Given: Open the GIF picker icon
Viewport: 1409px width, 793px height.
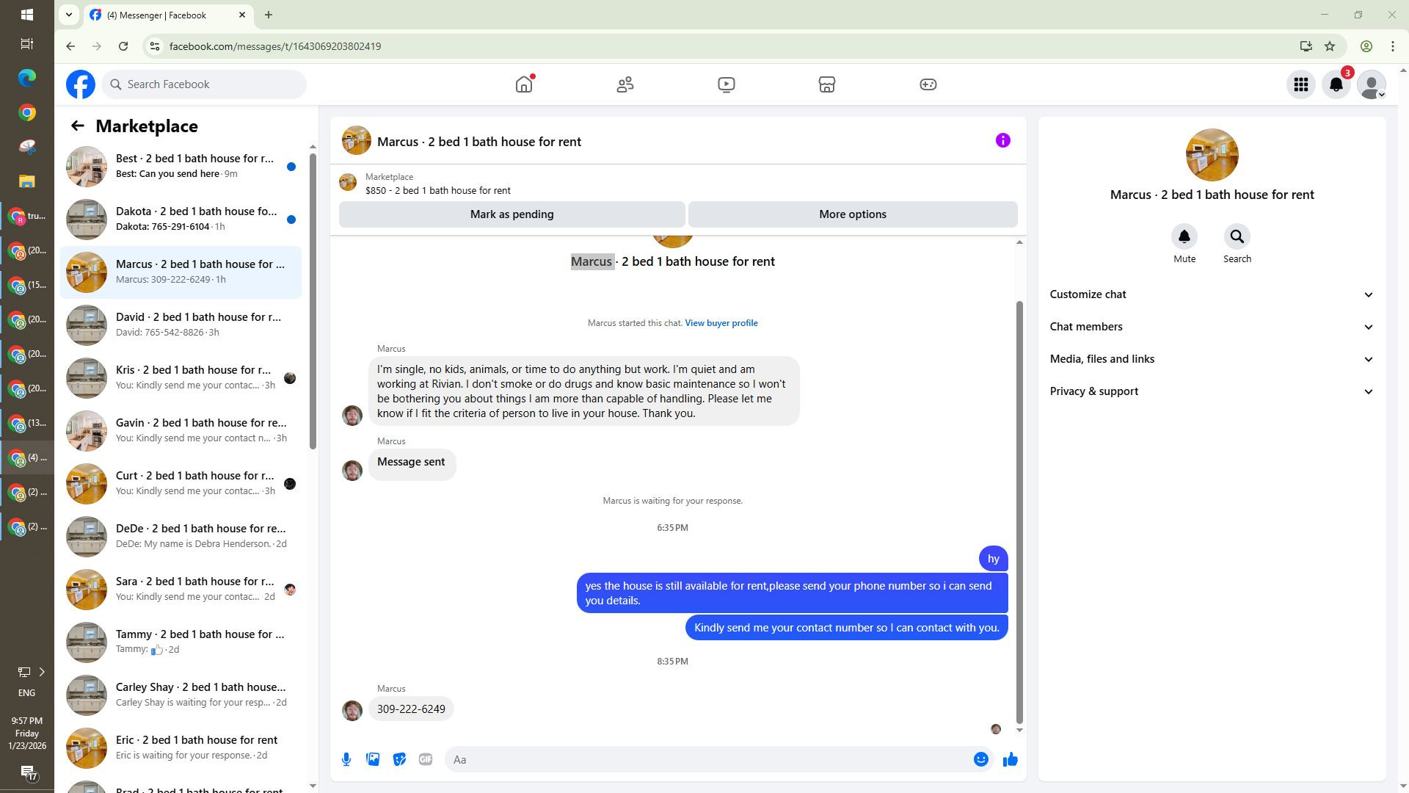Looking at the screenshot, I should (x=426, y=760).
